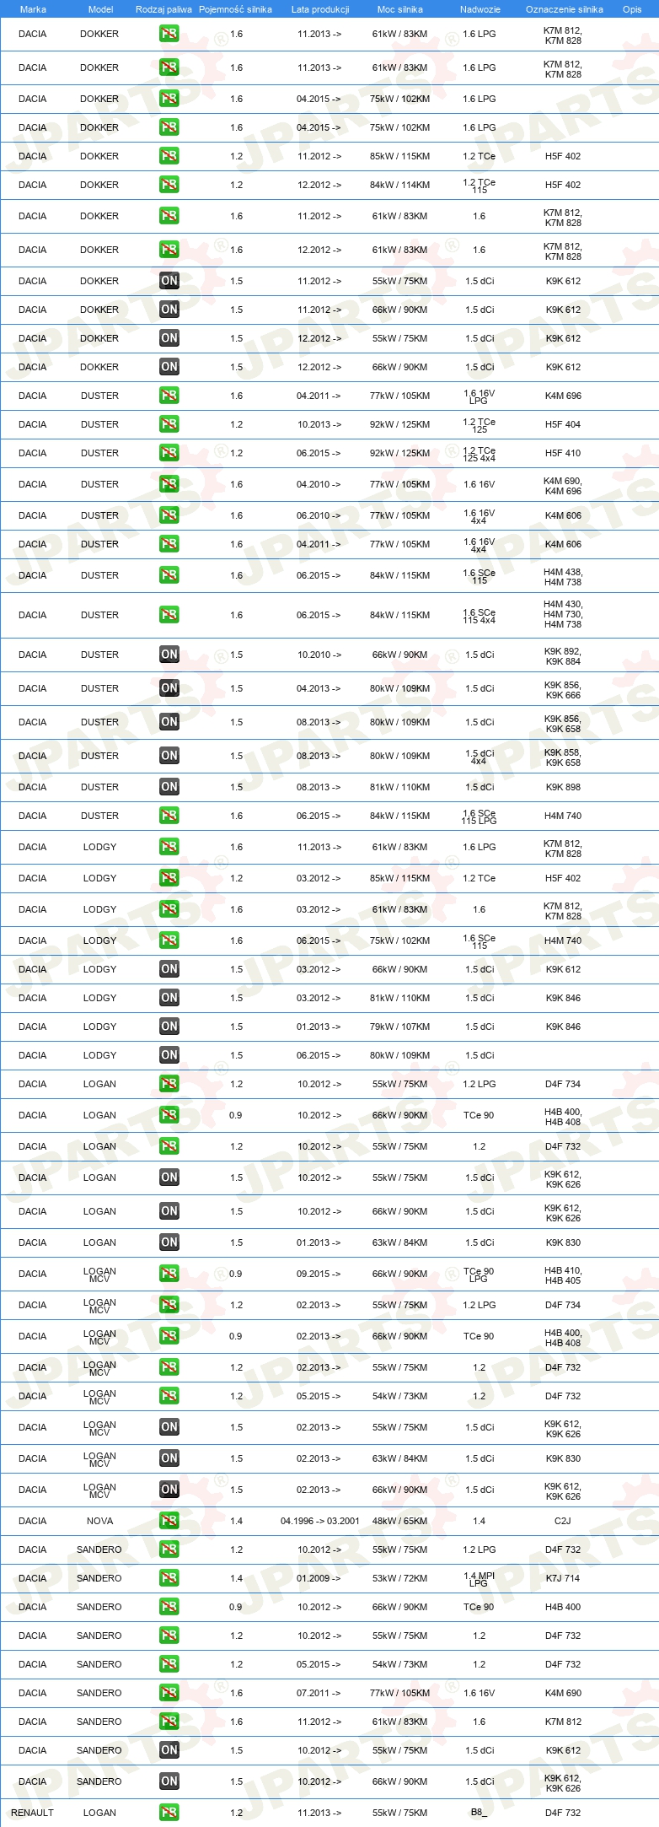
Task: Click the RENAULT brand cell
Action: pyautogui.click(x=32, y=1813)
